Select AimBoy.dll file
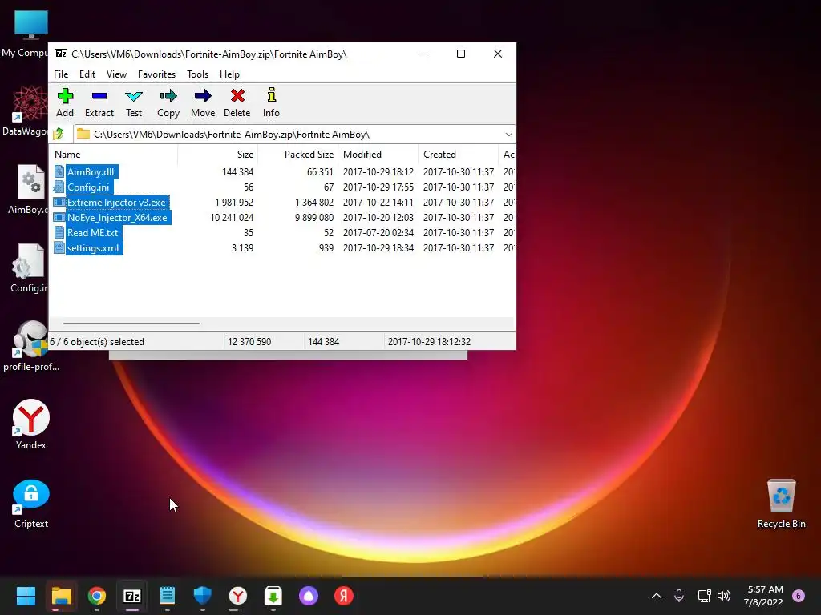This screenshot has height=615, width=821. (90, 171)
